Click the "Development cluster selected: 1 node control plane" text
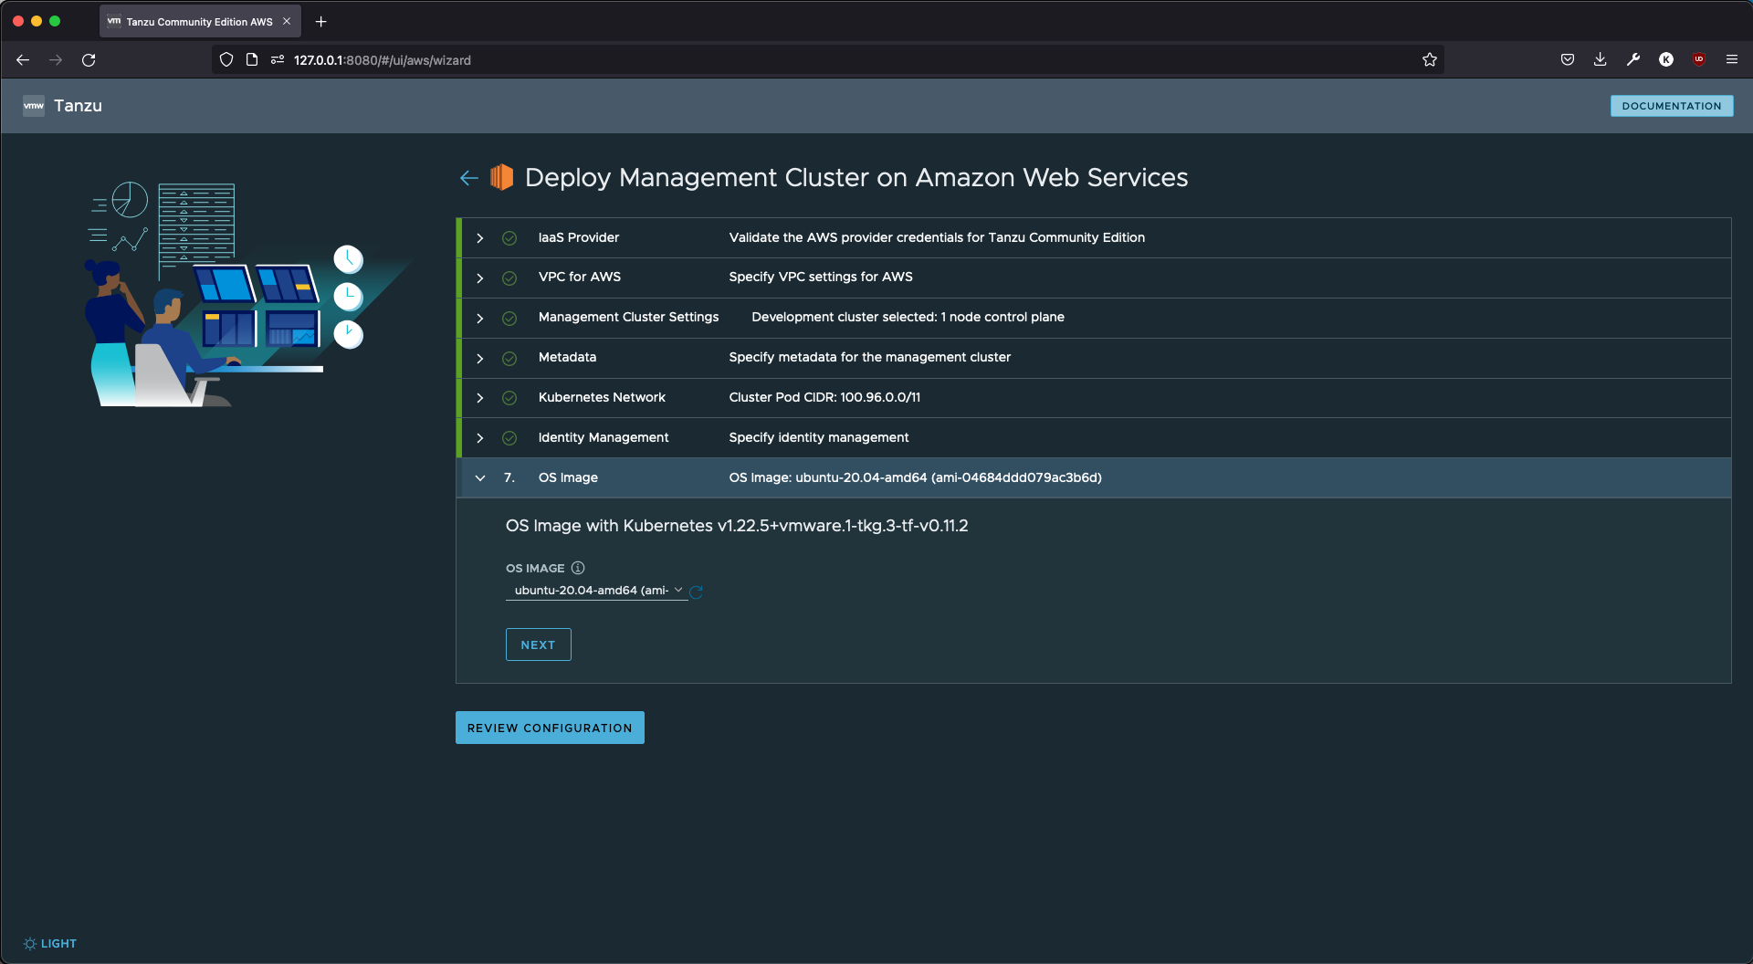Viewport: 1753px width, 964px height. pos(908,317)
